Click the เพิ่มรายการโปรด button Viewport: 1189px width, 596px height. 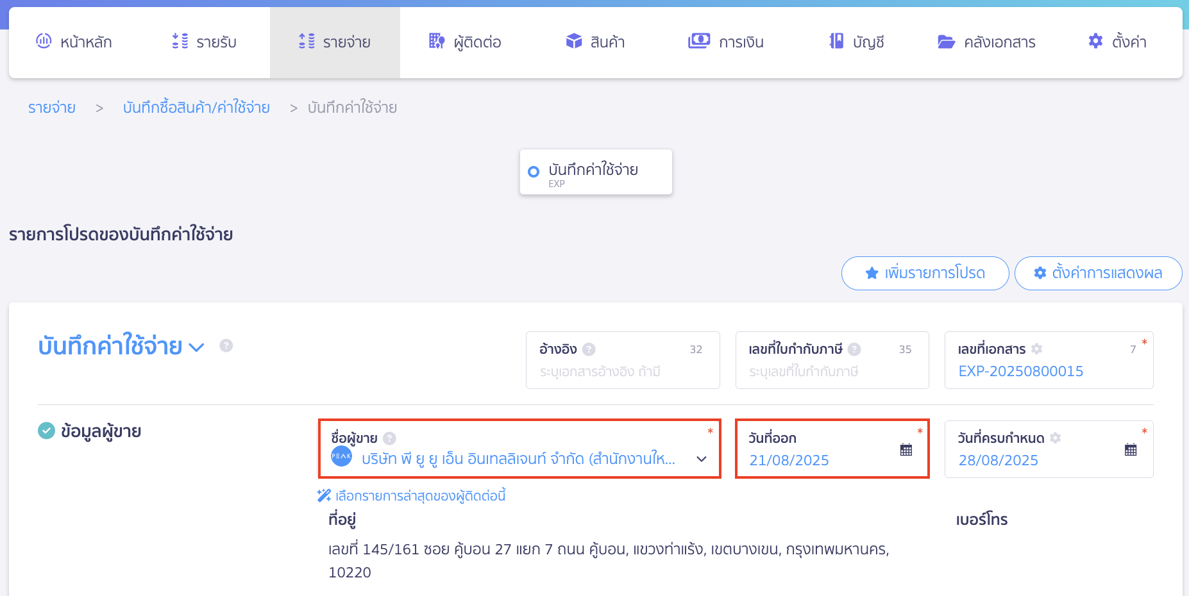(x=924, y=273)
